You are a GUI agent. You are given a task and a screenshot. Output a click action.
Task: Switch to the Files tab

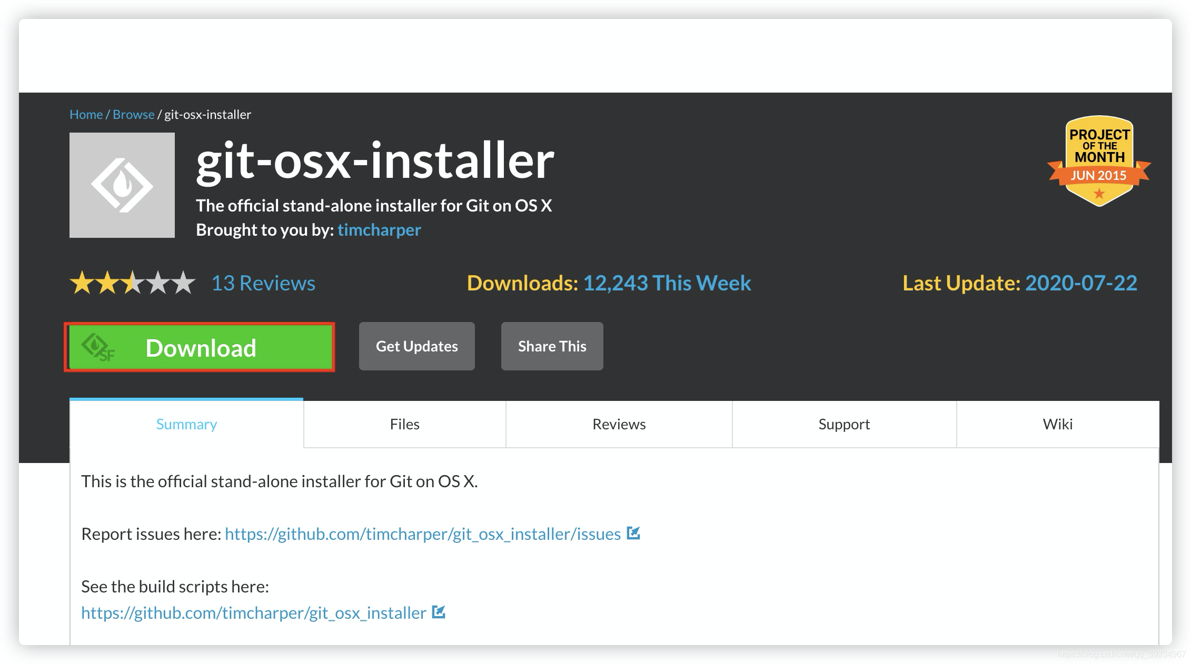coord(405,424)
